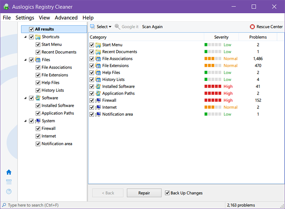Click the Files folder icon in tree
The image size is (285, 209).
coord(38,60)
